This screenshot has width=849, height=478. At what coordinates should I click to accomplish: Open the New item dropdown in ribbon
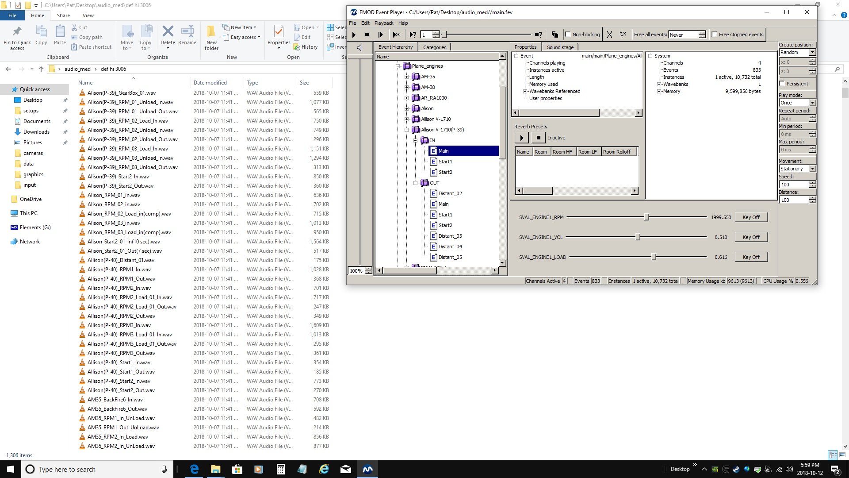coord(239,27)
